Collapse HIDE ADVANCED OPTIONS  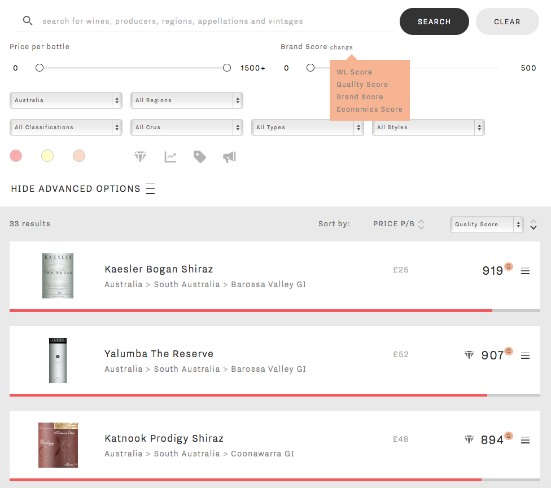point(83,188)
